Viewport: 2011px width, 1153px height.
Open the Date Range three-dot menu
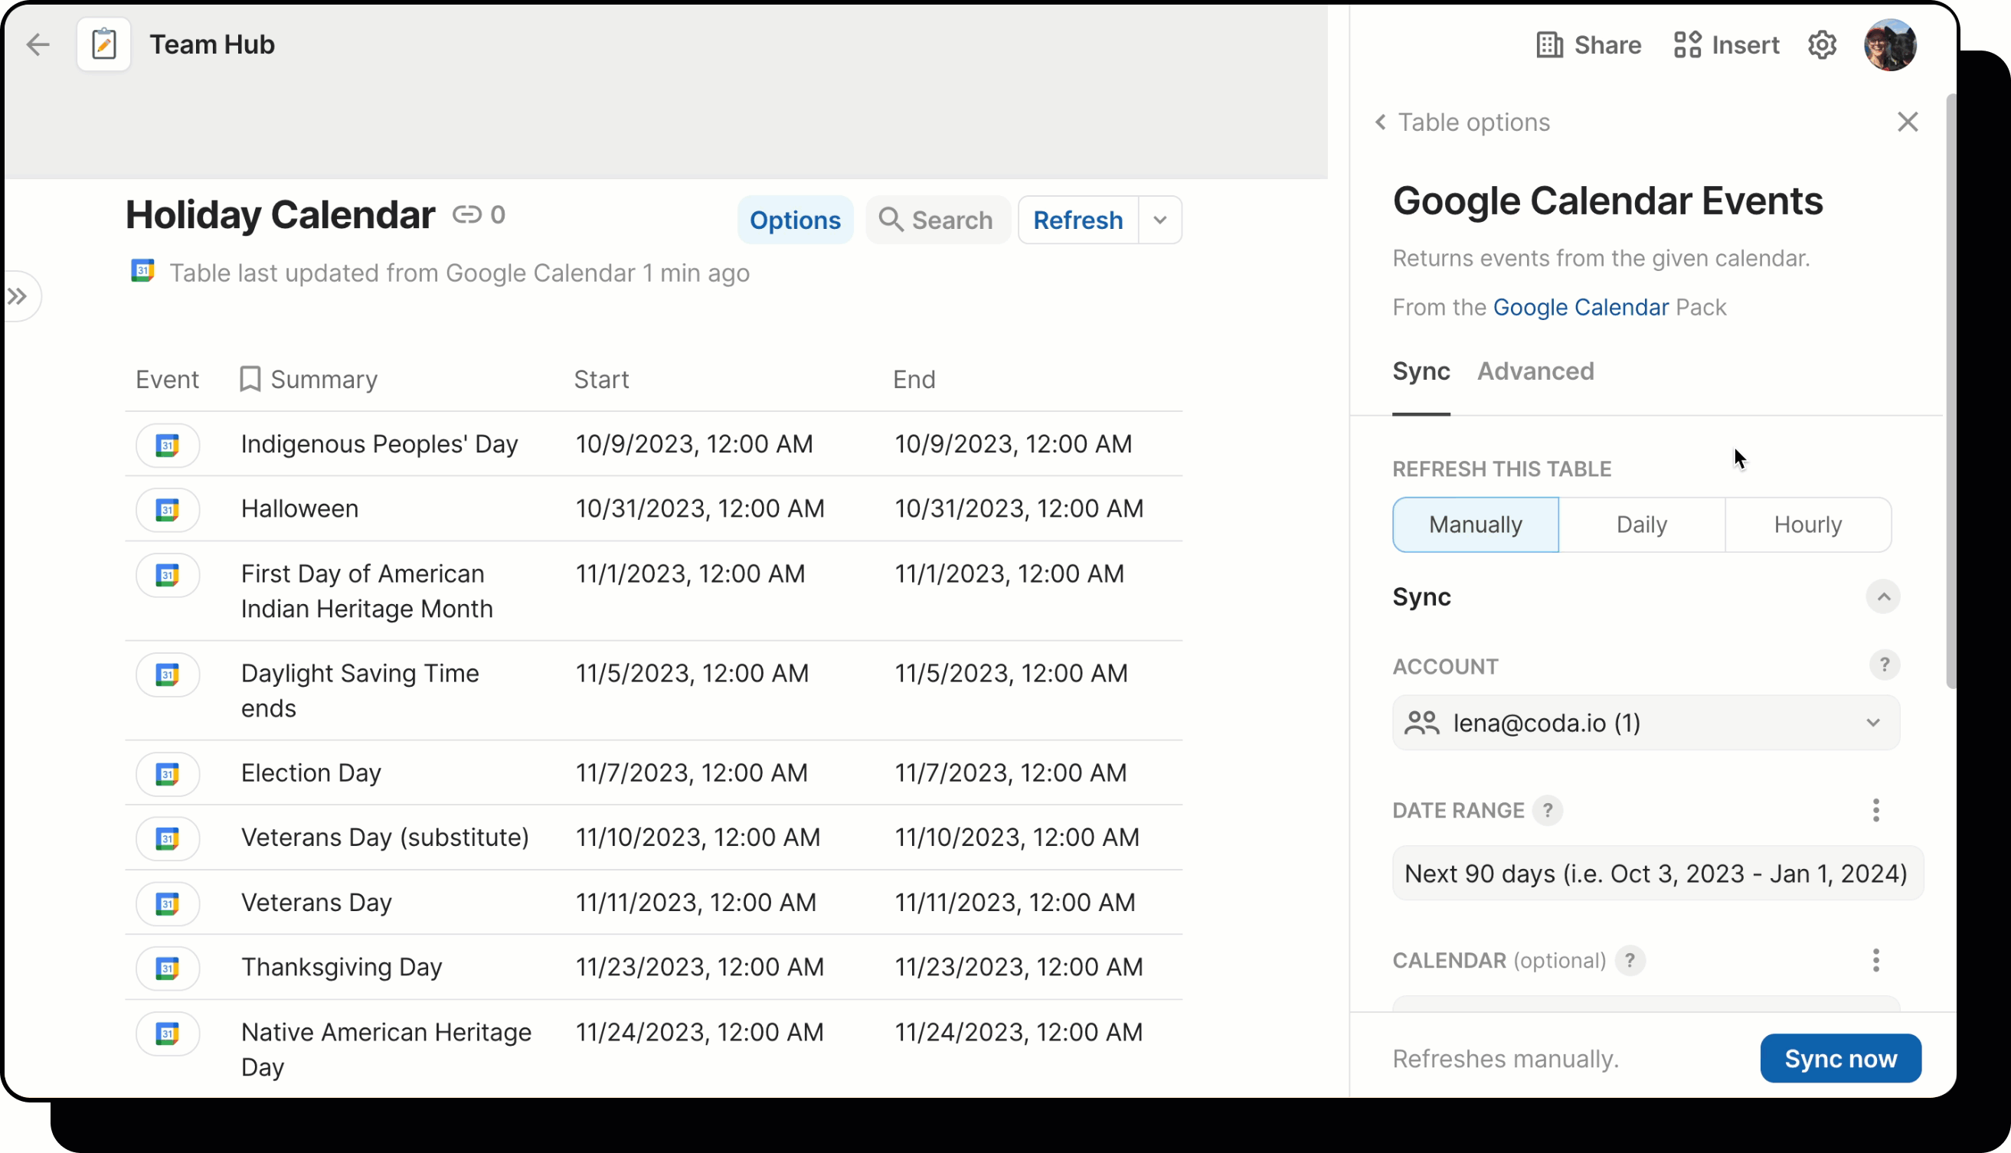click(1875, 810)
